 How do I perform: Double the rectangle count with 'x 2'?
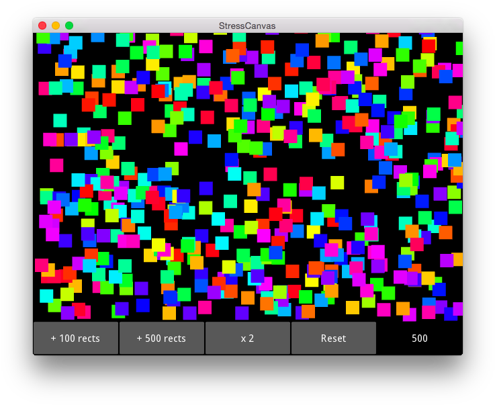(247, 338)
